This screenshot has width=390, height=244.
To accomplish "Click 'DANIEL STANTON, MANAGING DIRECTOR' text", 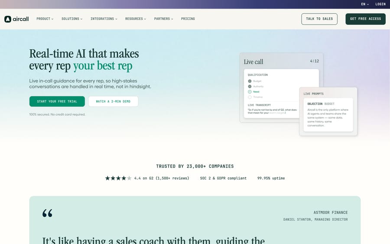I will pyautogui.click(x=315, y=219).
